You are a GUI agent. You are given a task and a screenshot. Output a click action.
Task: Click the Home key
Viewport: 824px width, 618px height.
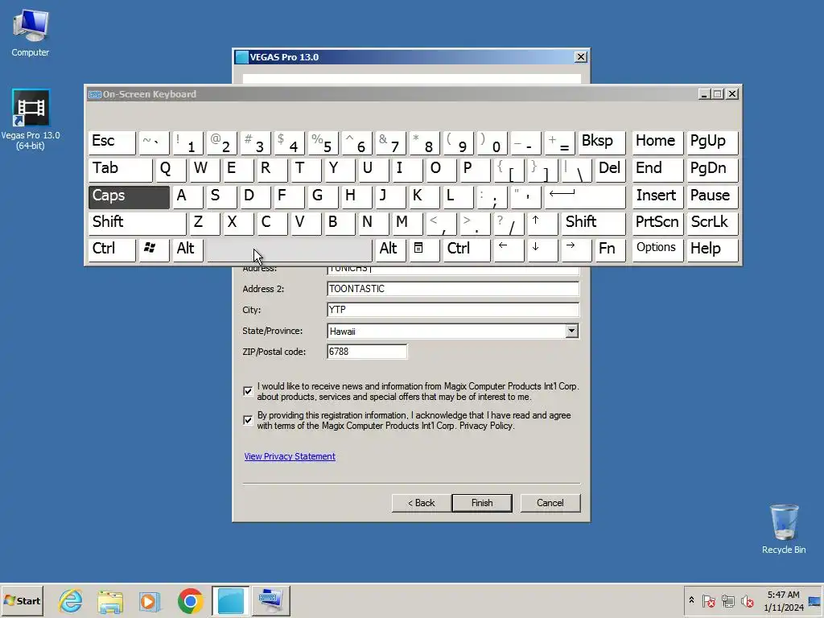657,142
